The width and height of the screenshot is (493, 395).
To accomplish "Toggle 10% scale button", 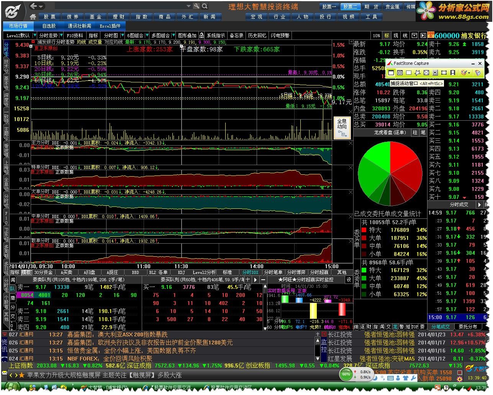I will point(377,36).
